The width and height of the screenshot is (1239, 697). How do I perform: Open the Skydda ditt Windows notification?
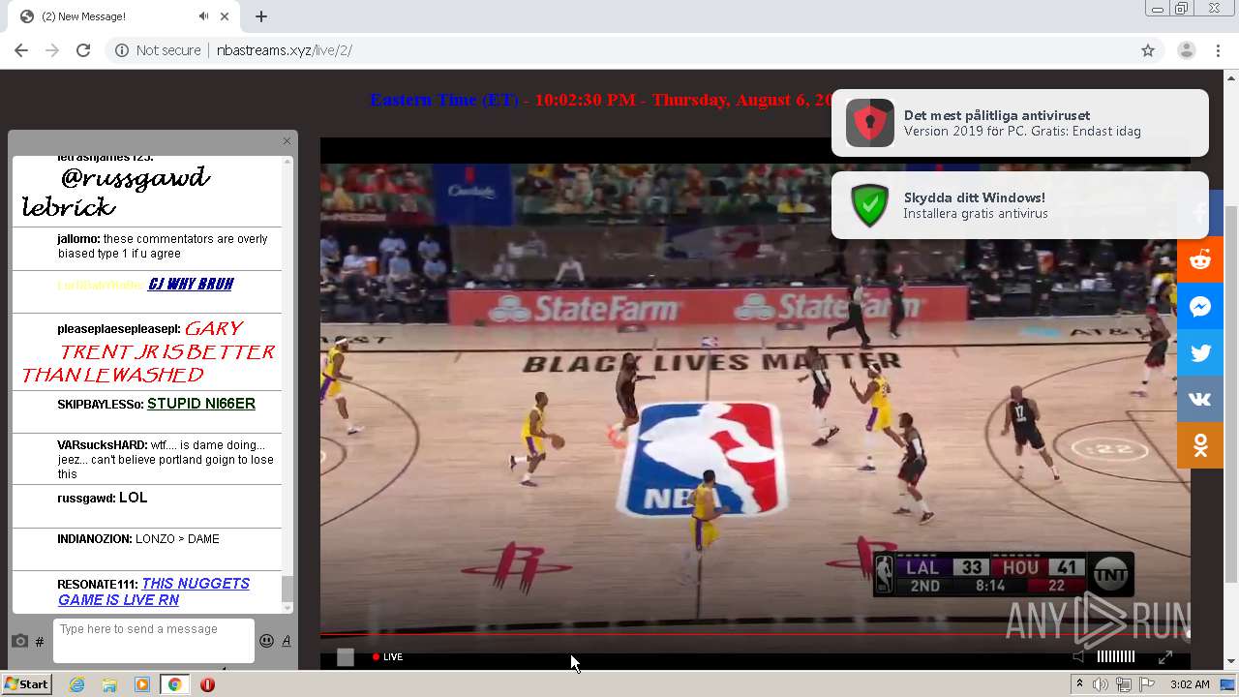tap(1020, 205)
